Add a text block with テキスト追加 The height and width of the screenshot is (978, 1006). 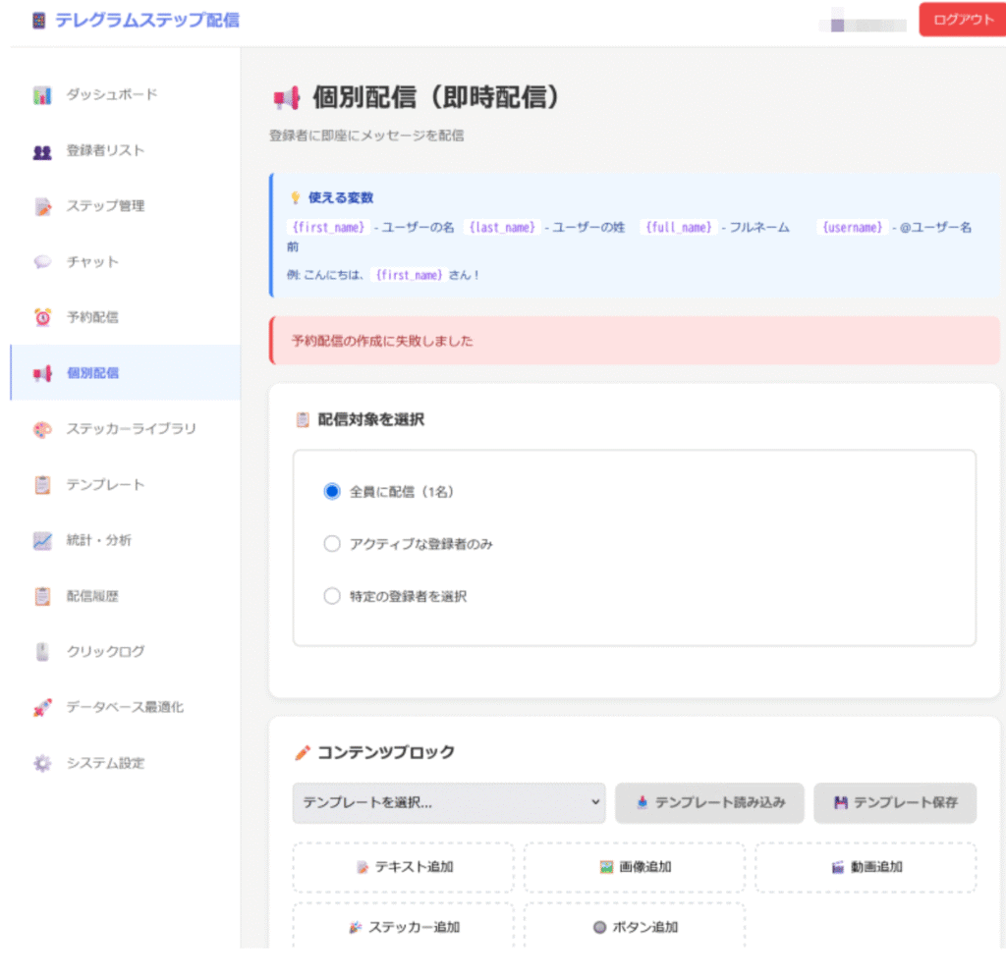[403, 867]
